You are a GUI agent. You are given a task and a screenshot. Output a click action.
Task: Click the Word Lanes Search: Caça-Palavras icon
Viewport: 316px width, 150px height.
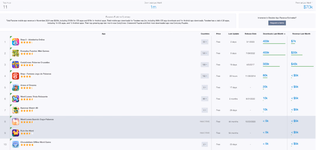[x=16, y=122]
